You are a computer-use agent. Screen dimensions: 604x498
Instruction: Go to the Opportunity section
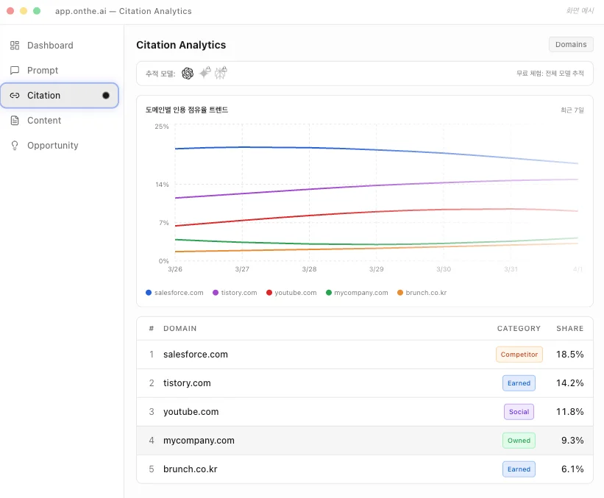[x=52, y=146]
